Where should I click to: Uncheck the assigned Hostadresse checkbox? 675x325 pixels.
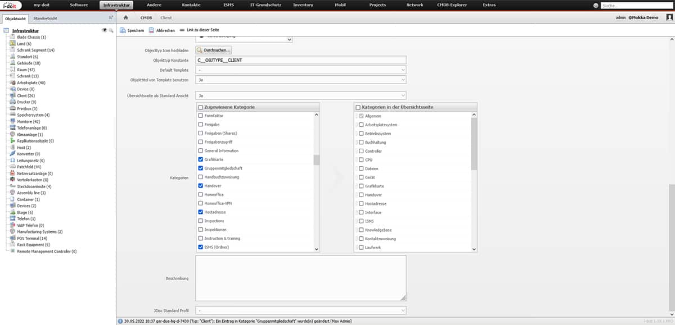tap(201, 212)
